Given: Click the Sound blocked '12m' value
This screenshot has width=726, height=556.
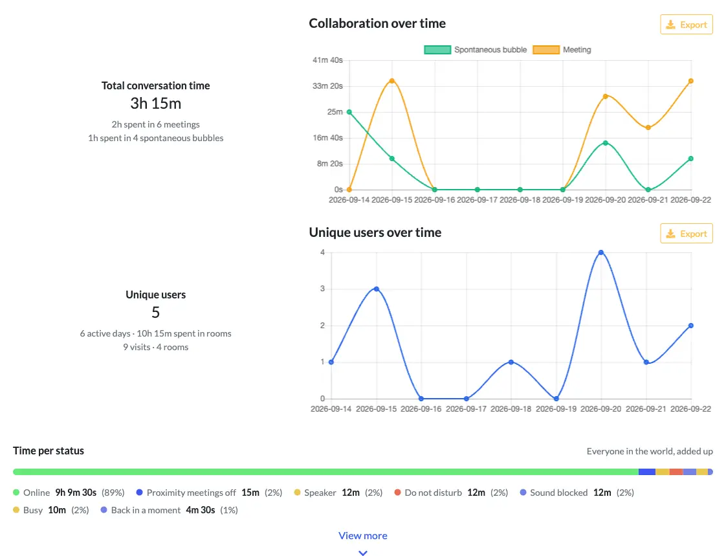Looking at the screenshot, I should pyautogui.click(x=602, y=493).
